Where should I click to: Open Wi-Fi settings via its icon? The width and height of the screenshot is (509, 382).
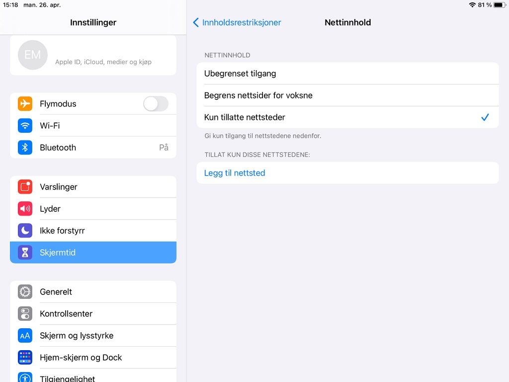(x=25, y=125)
